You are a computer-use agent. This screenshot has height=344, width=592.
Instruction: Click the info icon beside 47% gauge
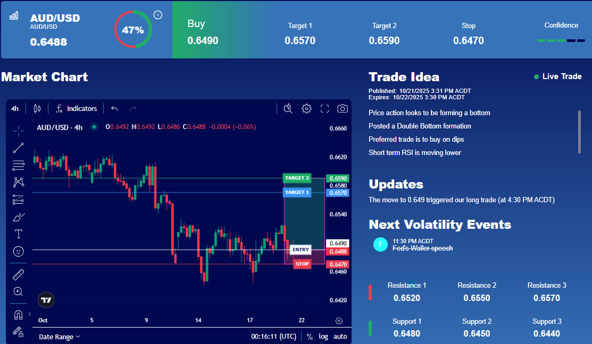pyautogui.click(x=158, y=15)
